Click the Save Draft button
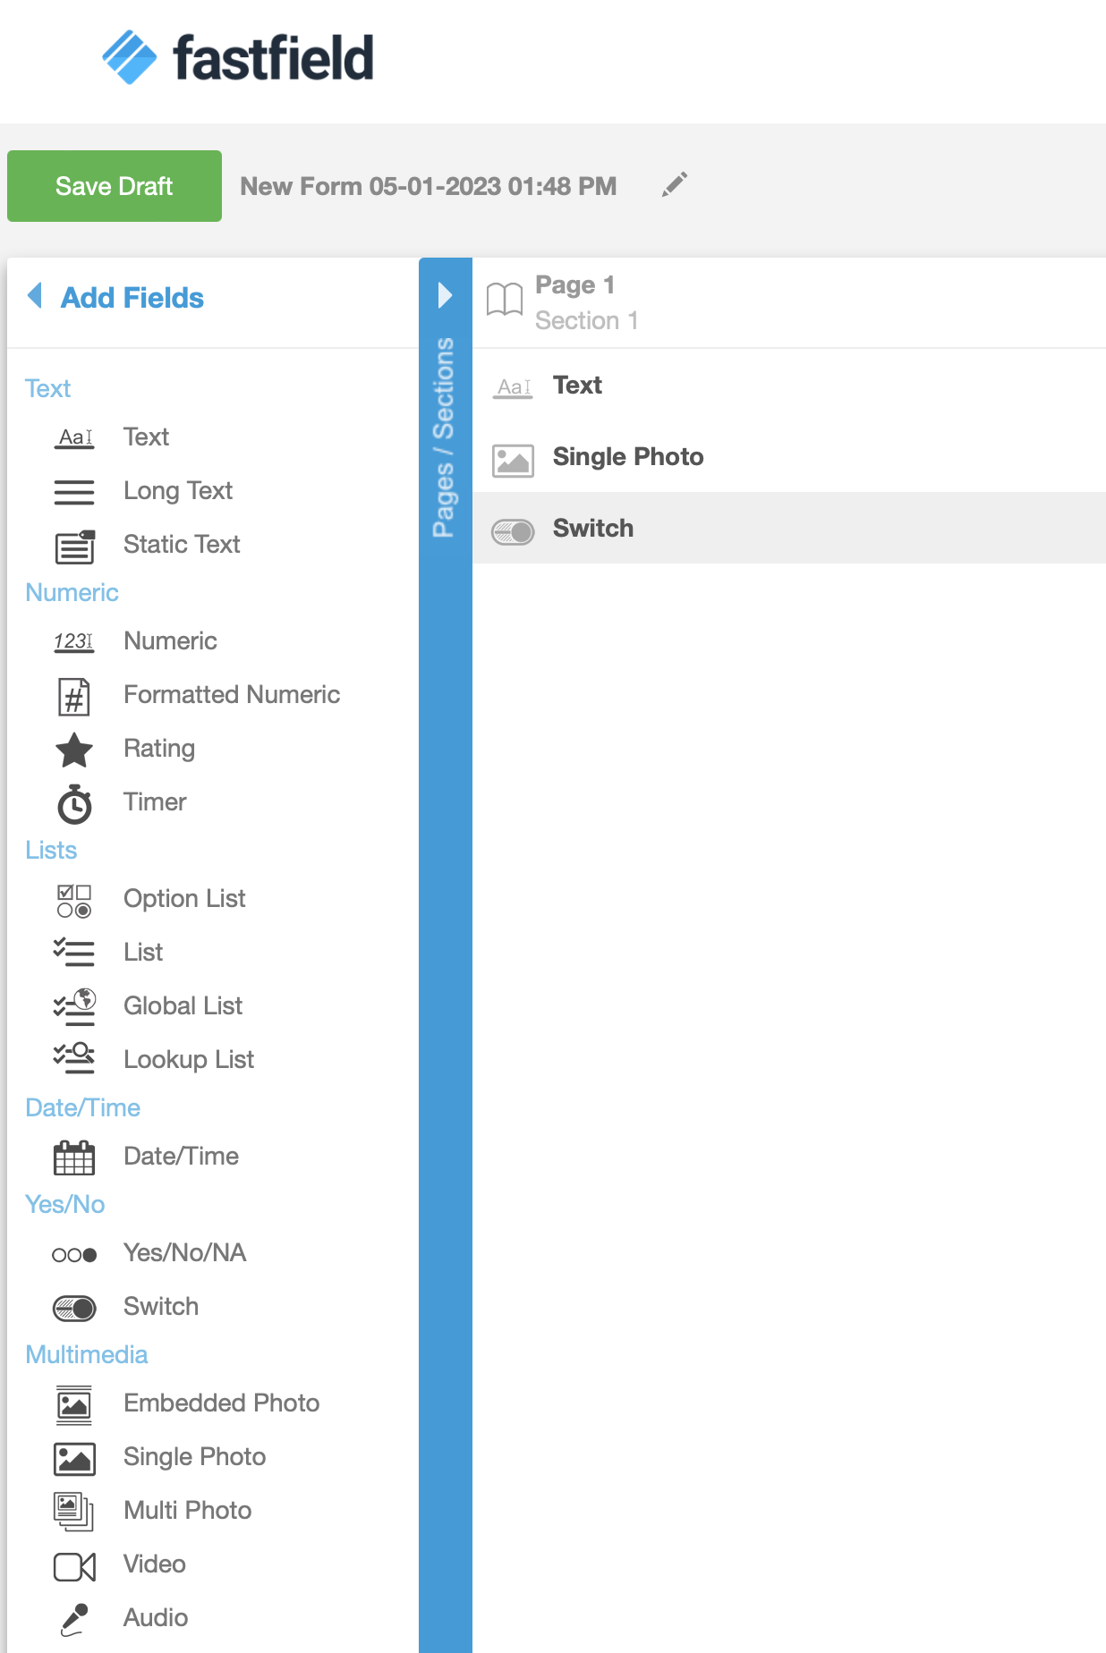The width and height of the screenshot is (1106, 1653). (115, 186)
